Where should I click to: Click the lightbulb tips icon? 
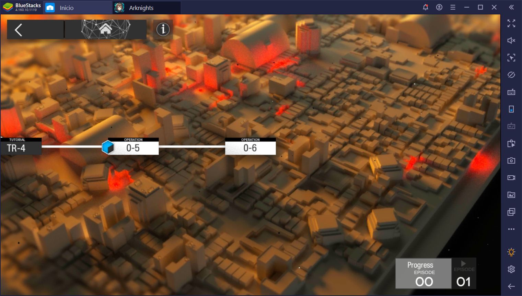[511, 252]
